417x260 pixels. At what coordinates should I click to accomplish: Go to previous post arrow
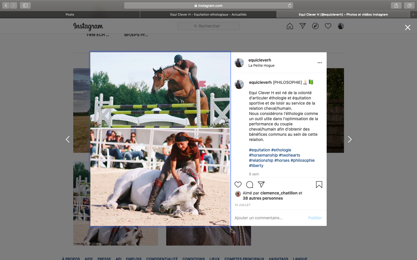click(x=68, y=140)
